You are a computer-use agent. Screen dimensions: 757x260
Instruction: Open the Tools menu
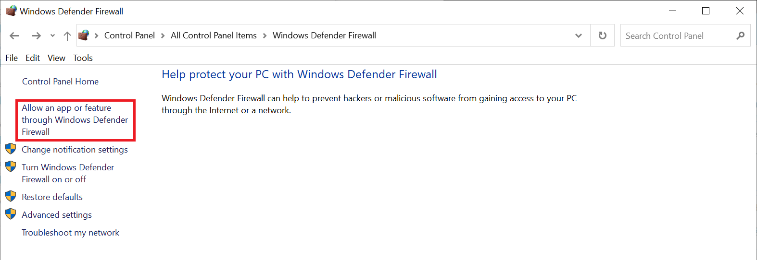(83, 58)
